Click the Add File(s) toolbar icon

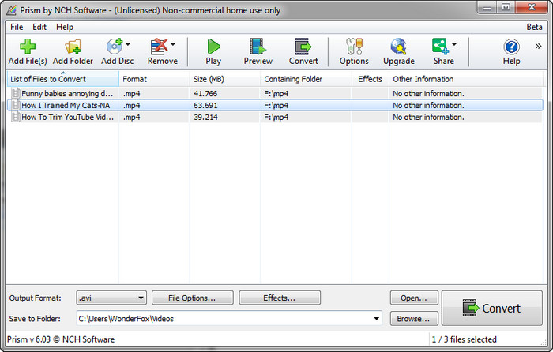point(28,52)
